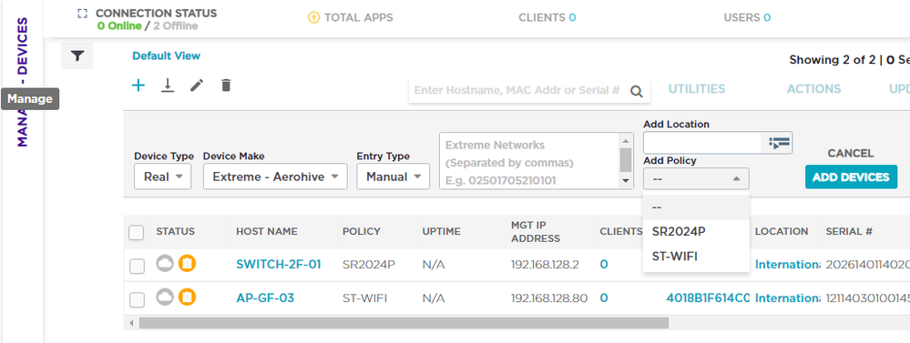910x343 pixels.
Task: Check the AP-GF-03 row checkbox
Action: point(137,299)
